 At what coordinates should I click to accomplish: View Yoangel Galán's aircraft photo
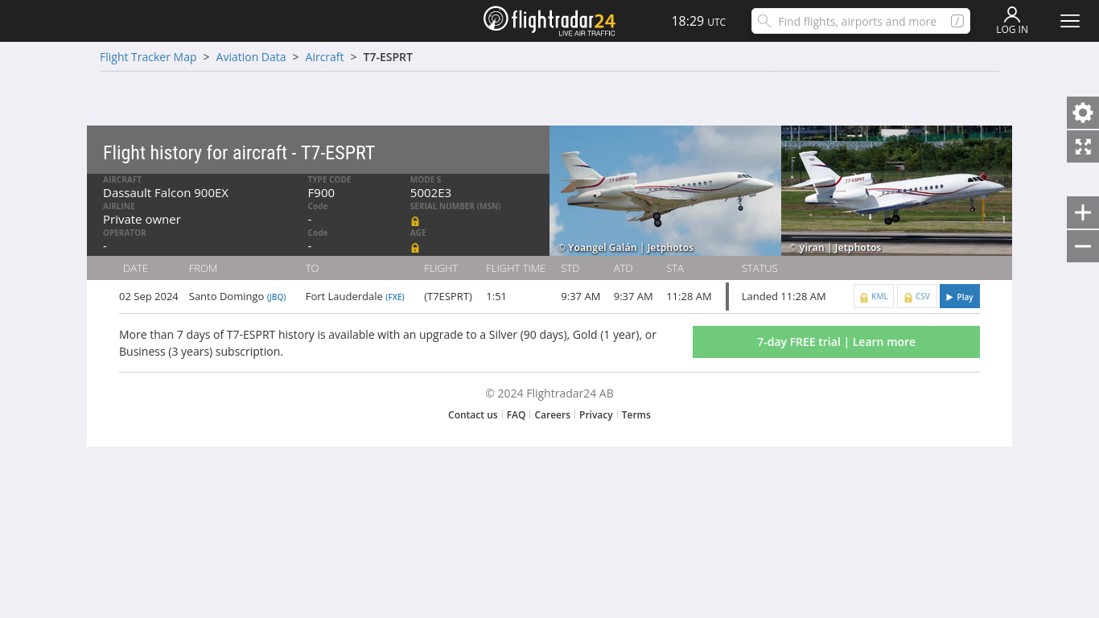665,191
